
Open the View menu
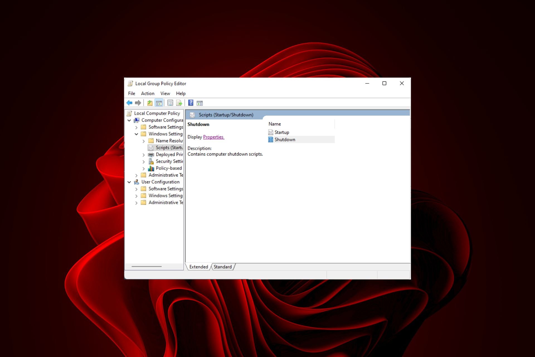point(165,93)
